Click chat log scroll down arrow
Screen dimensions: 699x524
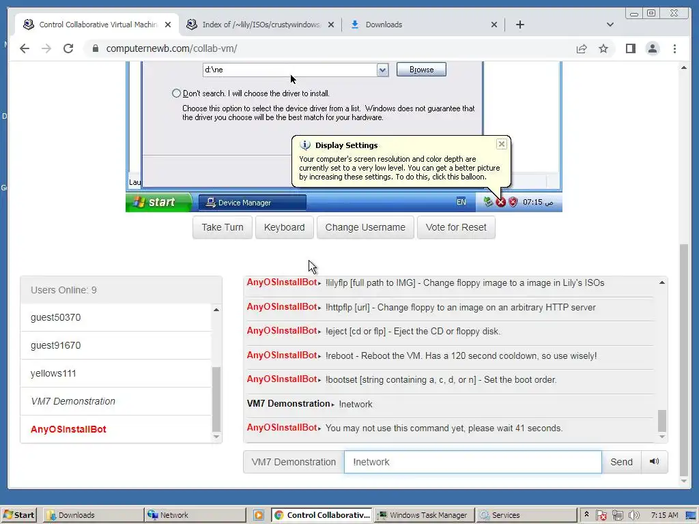pos(662,437)
